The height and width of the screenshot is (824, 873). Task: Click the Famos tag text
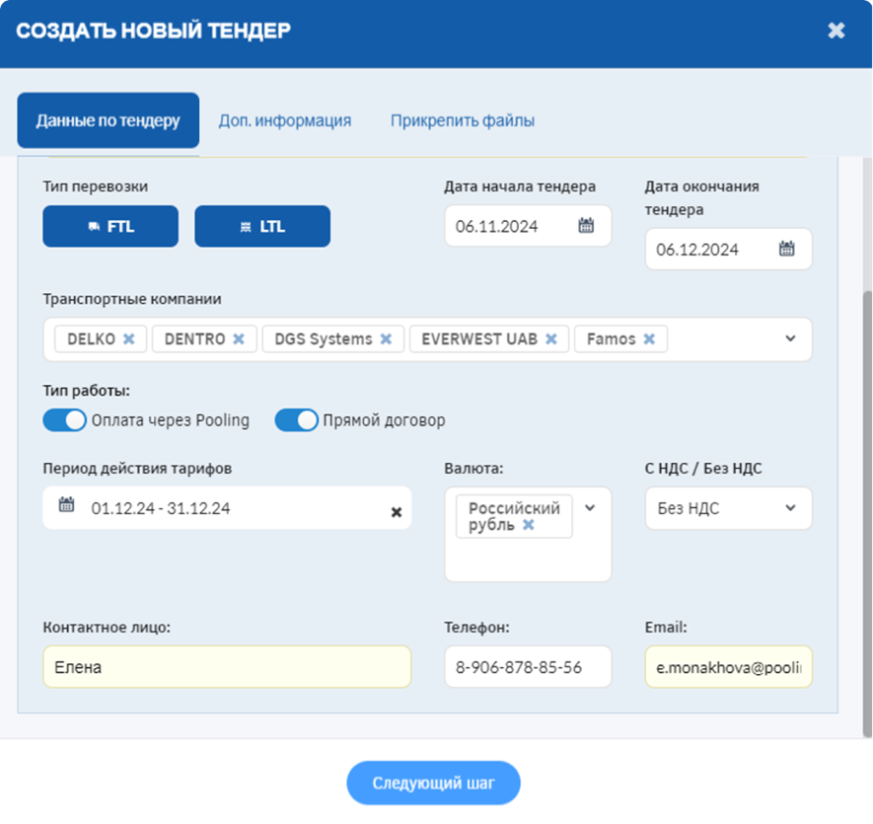tap(612, 338)
